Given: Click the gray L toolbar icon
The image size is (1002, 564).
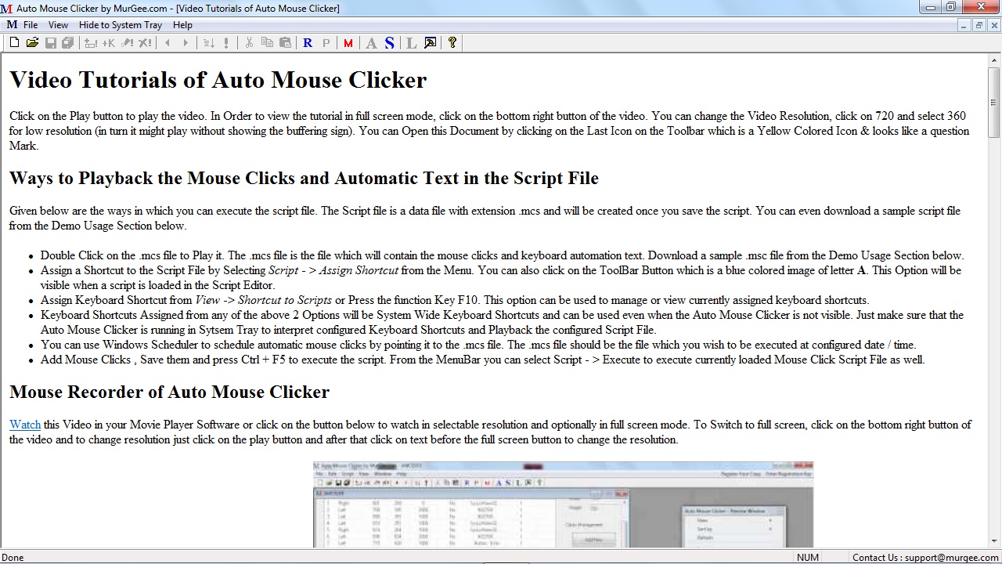Looking at the screenshot, I should [x=412, y=43].
